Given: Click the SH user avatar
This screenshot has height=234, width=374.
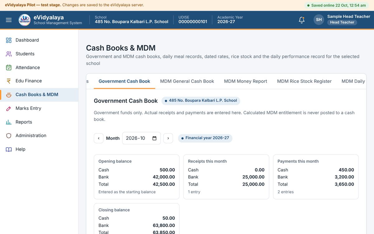Looking at the screenshot, I should tap(319, 20).
